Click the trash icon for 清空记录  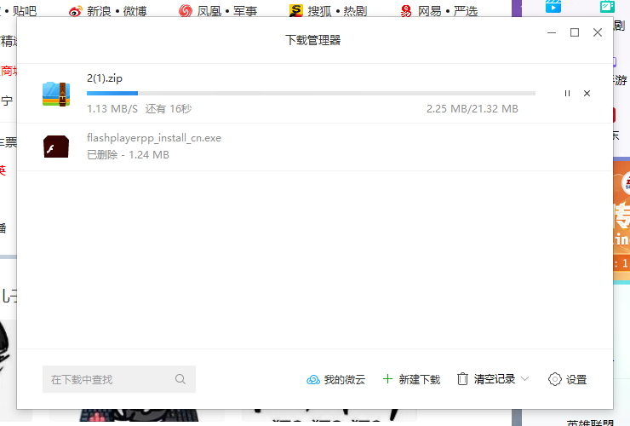[462, 379]
